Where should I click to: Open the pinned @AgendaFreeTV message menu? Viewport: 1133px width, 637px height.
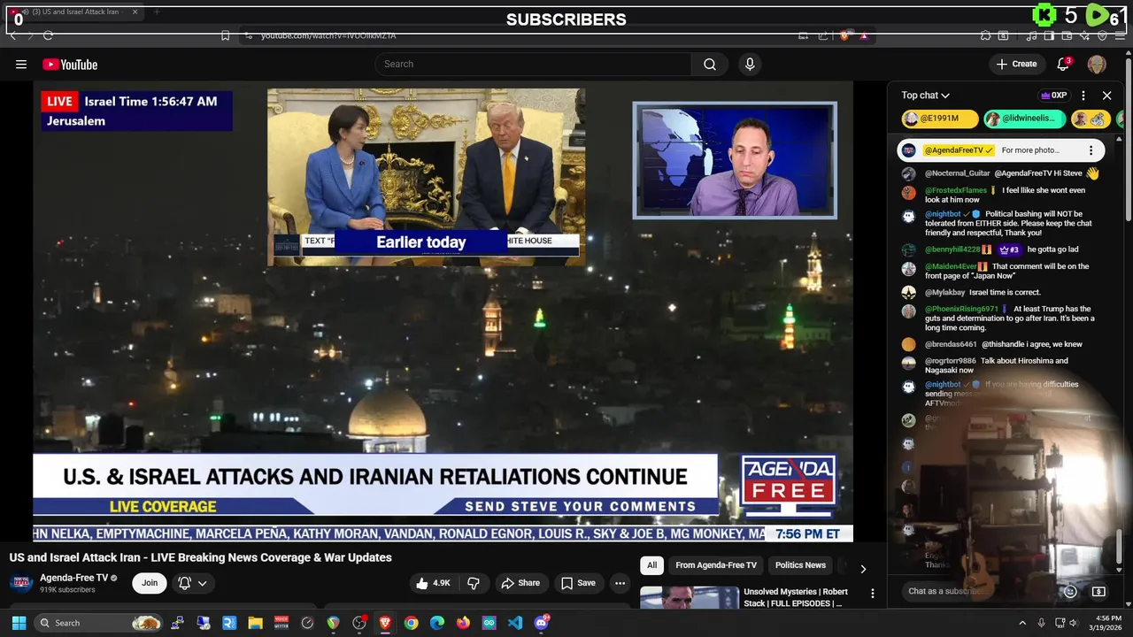[1091, 150]
